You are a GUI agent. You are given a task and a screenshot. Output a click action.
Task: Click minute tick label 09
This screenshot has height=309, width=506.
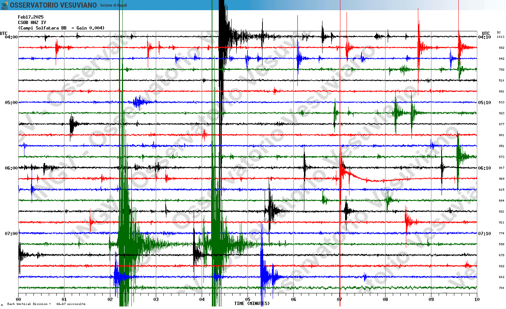[x=431, y=300]
